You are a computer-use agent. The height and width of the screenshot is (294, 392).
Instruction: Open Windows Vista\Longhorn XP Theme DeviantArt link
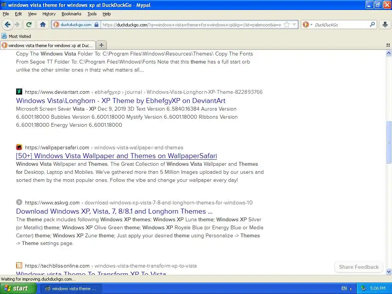click(x=121, y=101)
